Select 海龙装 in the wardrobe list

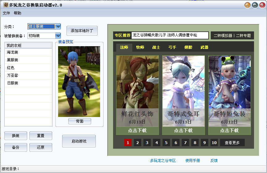13,52
